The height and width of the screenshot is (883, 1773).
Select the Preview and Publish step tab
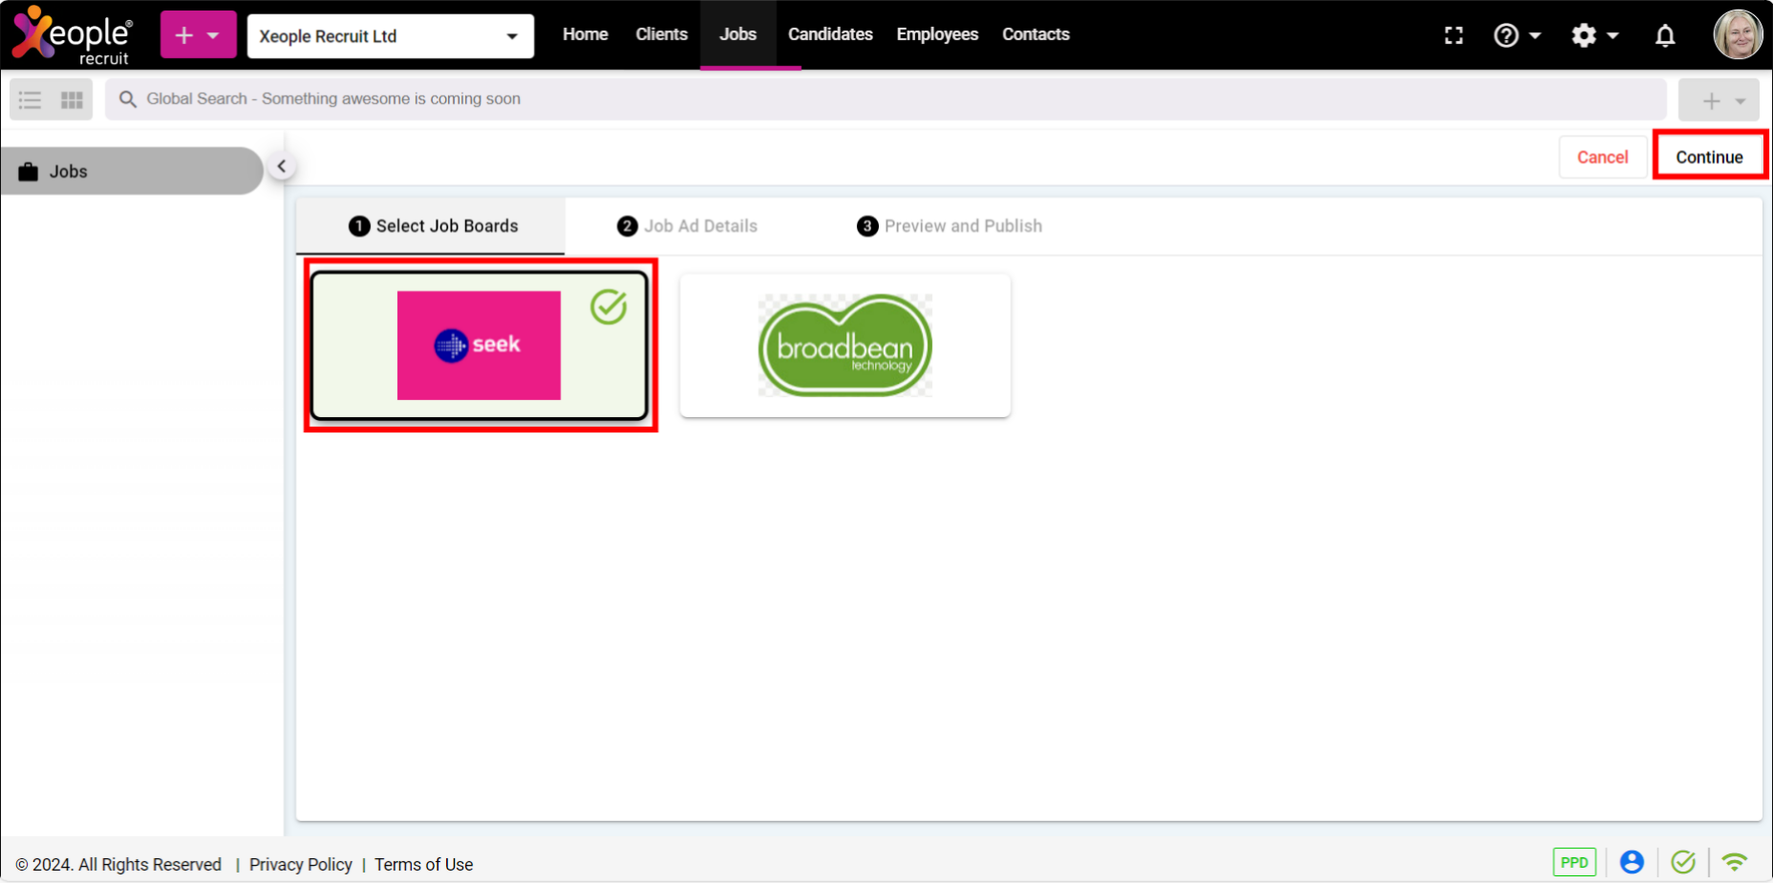coord(949,226)
